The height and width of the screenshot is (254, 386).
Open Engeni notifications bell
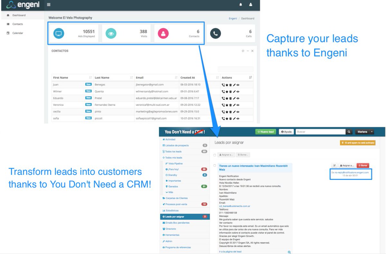pos(241,5)
